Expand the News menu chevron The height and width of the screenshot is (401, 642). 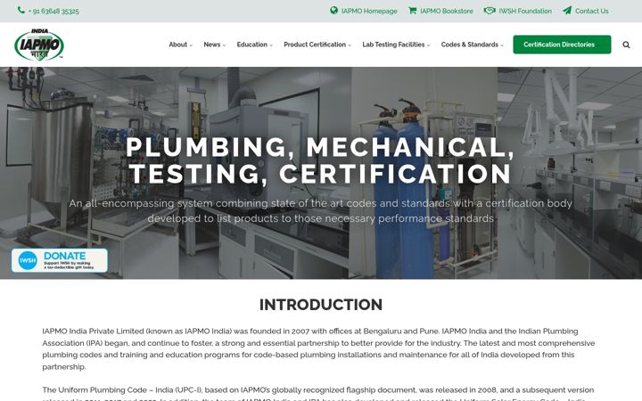coord(224,45)
